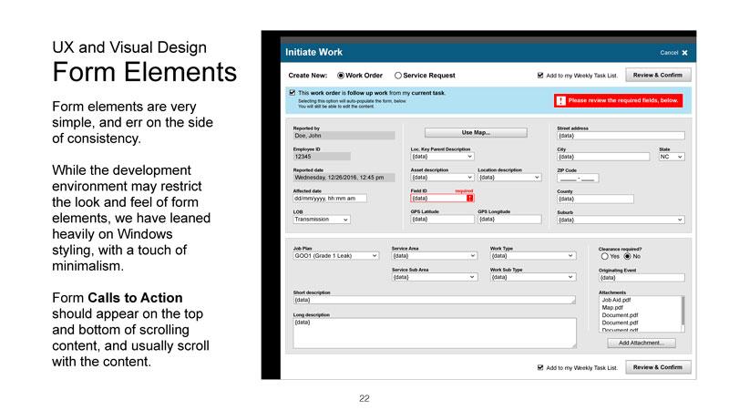Expand the Suburb dropdown
729x410 pixels.
click(620, 220)
